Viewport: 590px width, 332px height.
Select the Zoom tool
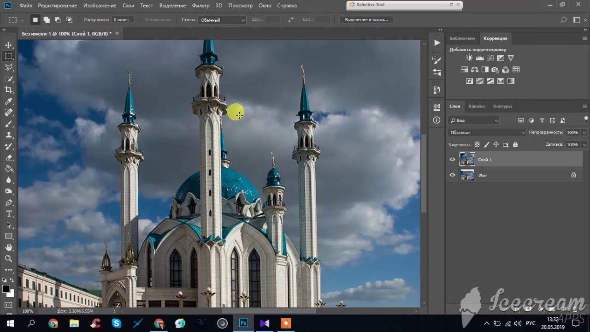[8, 259]
